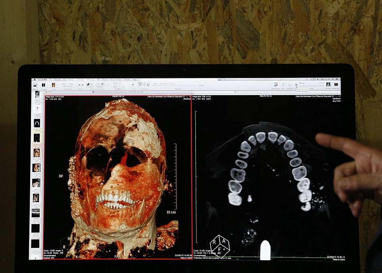Click the Movie Export icon
This screenshot has height=273, width=382.
(275, 85)
